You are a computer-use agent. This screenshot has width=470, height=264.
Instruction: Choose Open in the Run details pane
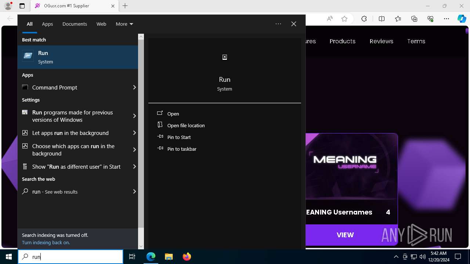point(173,114)
